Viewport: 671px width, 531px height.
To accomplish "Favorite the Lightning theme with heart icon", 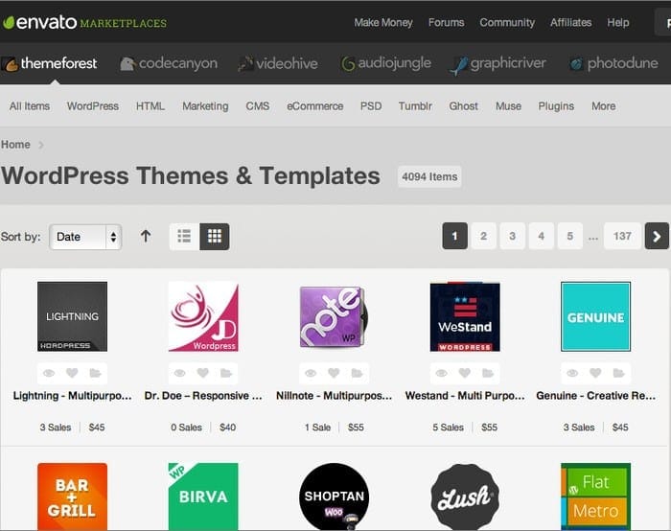I will 72,373.
